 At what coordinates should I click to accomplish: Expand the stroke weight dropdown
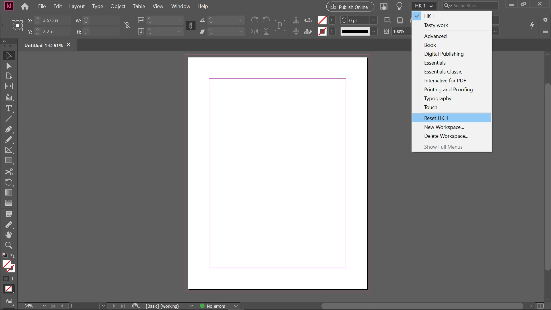click(373, 20)
